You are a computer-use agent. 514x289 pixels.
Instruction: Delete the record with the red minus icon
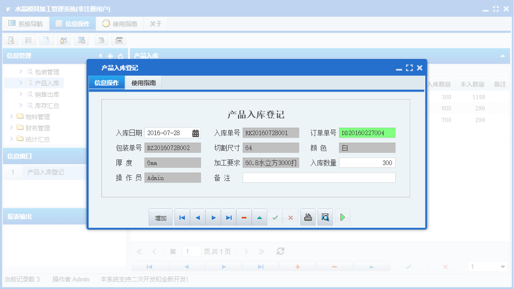tap(244, 217)
